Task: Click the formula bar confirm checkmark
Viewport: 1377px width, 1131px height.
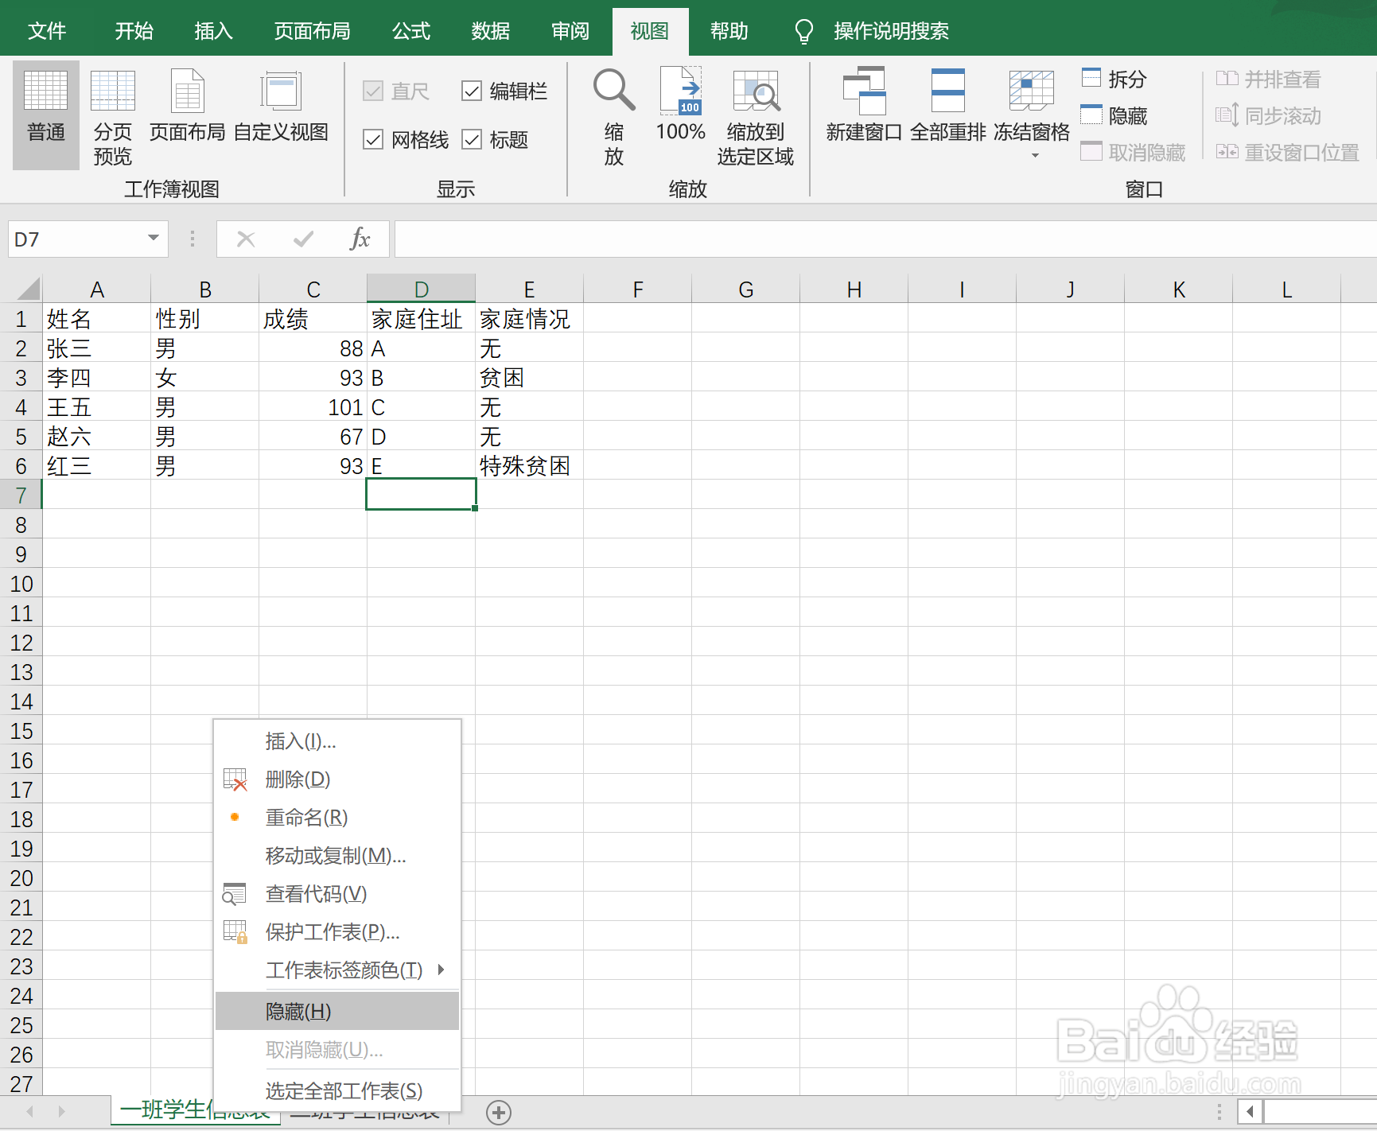Action: coord(303,239)
